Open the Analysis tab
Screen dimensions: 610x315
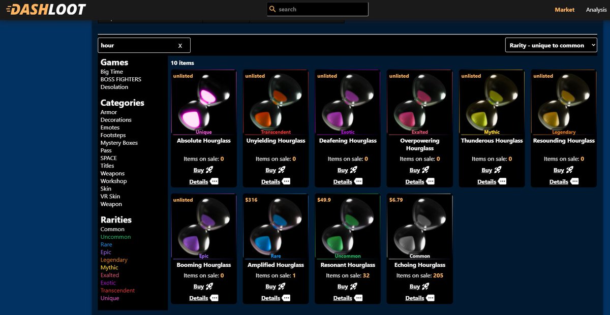(x=596, y=10)
